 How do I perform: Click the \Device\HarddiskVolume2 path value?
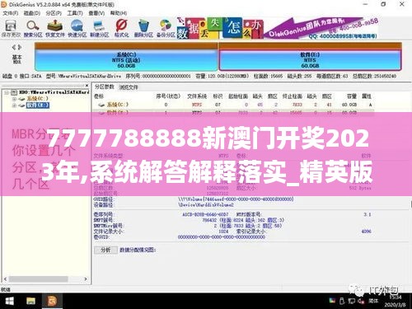(206, 205)
